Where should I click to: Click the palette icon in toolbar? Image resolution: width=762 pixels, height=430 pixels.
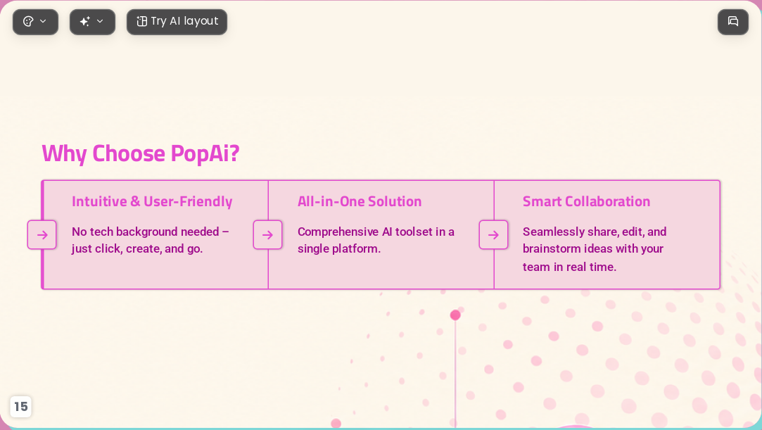click(x=28, y=21)
